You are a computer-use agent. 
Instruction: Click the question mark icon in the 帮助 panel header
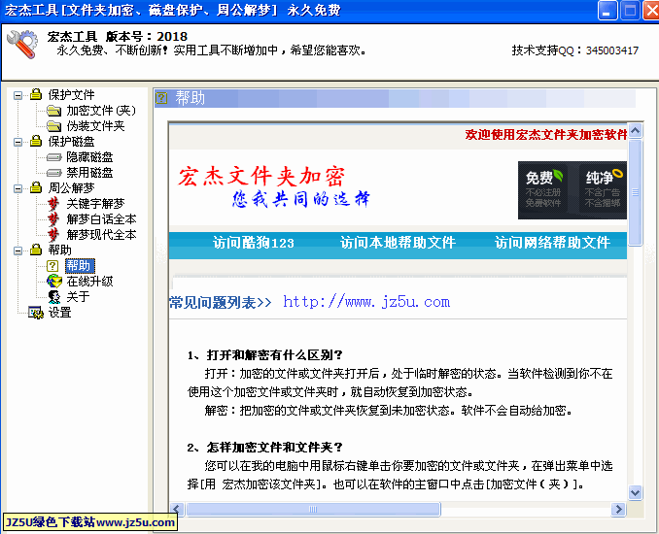click(x=161, y=98)
